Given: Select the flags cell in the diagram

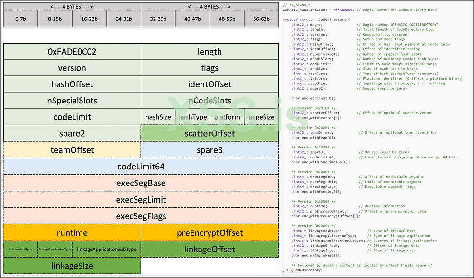Looking at the screenshot, I should (209, 68).
